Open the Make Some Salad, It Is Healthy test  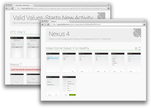click(x=68, y=48)
